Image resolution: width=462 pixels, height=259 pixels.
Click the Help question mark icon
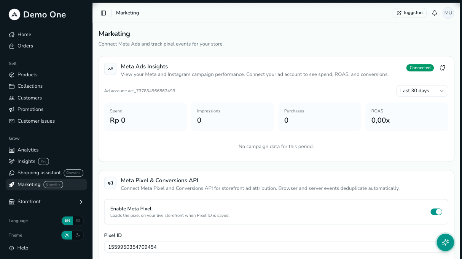point(12,248)
